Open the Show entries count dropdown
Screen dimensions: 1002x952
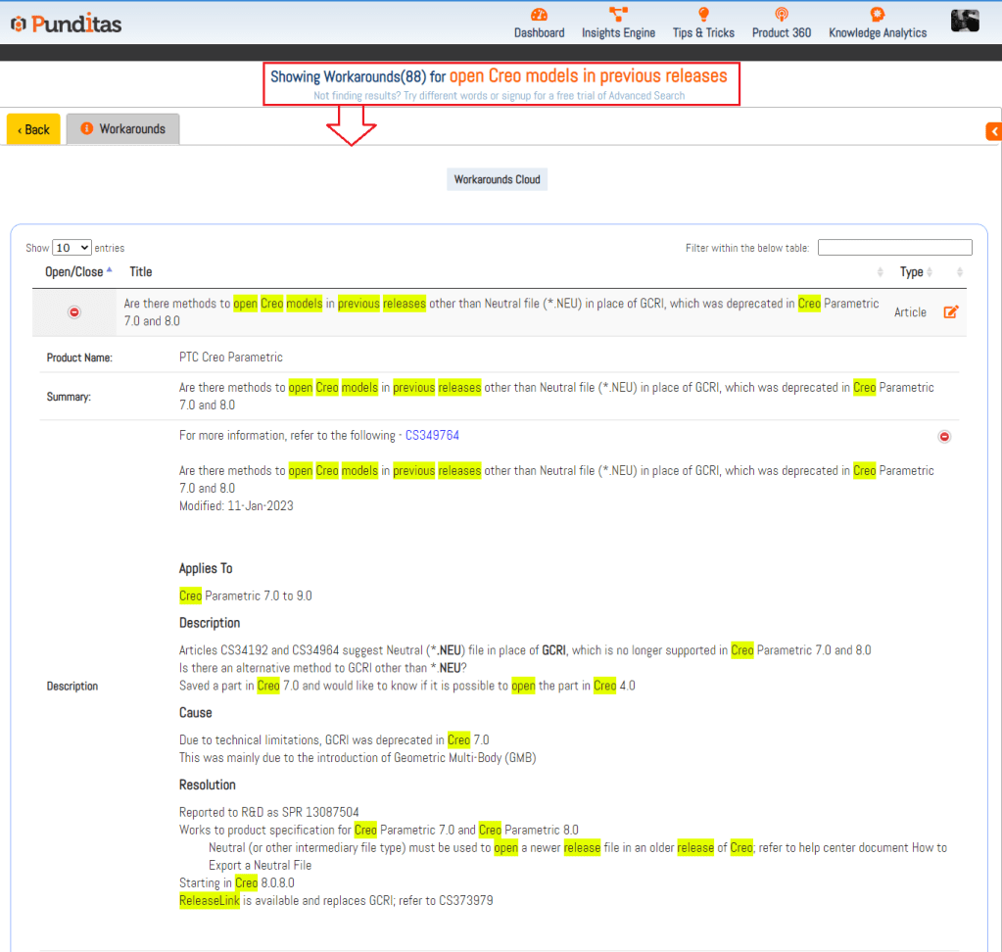72,248
